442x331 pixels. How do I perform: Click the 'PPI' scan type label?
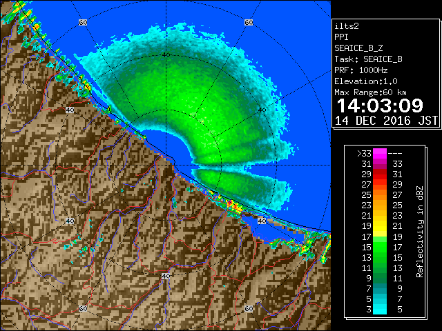[x=341, y=37]
